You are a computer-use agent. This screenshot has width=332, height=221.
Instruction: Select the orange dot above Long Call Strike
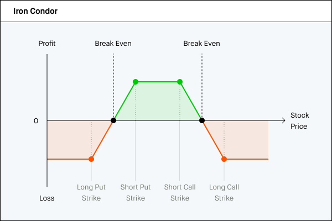pyautogui.click(x=224, y=159)
